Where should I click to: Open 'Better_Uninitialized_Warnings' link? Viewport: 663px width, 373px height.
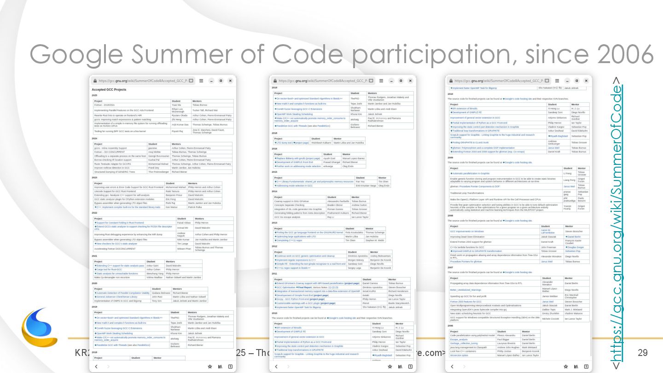pyautogui.click(x=465, y=290)
